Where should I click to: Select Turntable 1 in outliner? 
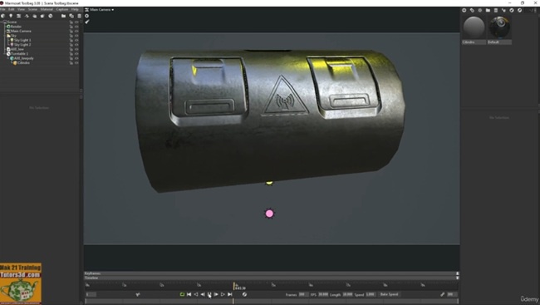(x=19, y=54)
